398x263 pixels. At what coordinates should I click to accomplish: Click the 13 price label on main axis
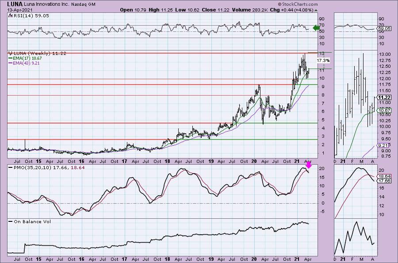321,54
